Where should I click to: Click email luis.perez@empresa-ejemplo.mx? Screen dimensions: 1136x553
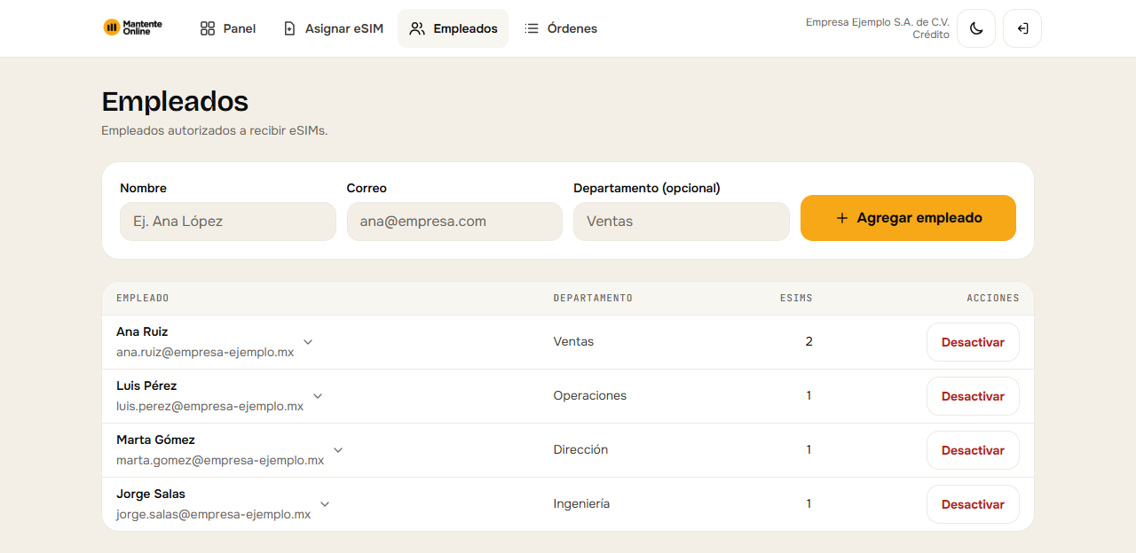point(209,406)
